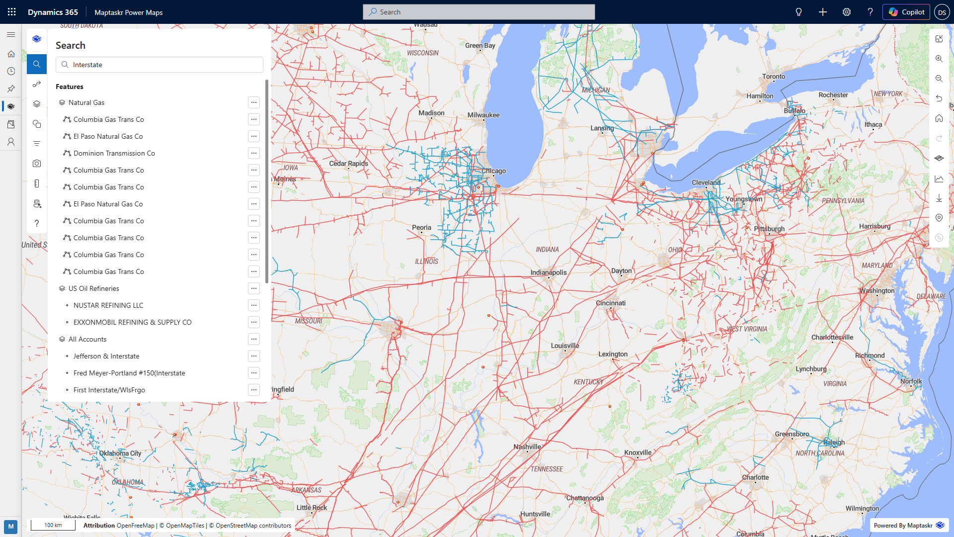
Task: Open the camera snapshot tool
Action: (37, 164)
